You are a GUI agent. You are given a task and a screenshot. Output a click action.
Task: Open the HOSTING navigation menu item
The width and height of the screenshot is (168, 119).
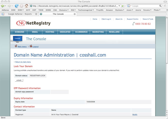50,32
